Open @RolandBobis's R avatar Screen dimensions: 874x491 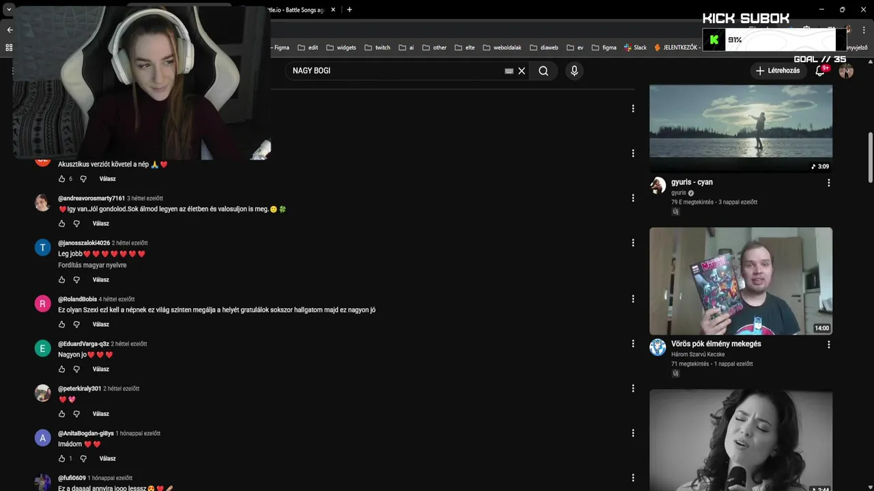42,303
